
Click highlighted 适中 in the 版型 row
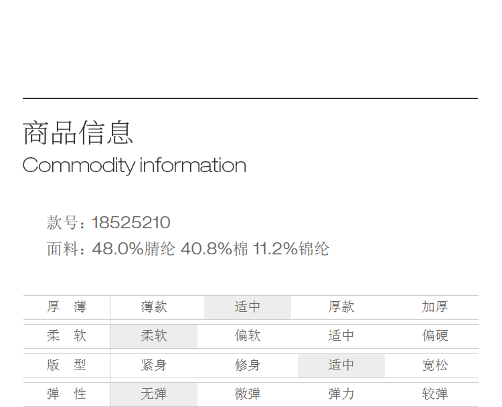(x=341, y=365)
